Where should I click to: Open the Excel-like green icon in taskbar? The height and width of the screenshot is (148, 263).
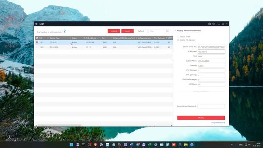click(150, 145)
